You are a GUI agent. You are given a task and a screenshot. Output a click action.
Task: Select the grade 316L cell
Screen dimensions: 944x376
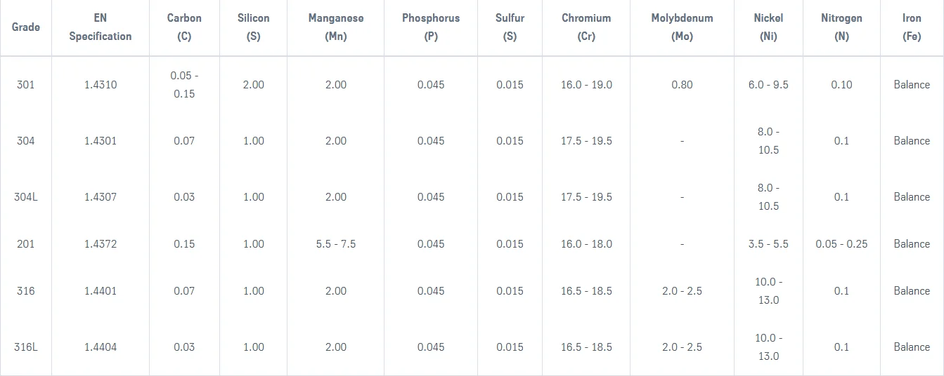(26, 347)
